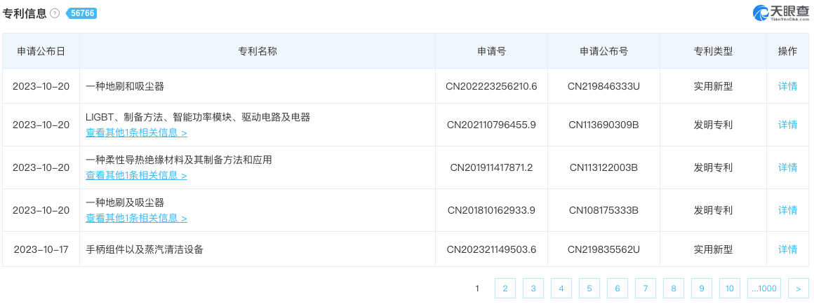Select page 3 in pagination

coord(533,288)
